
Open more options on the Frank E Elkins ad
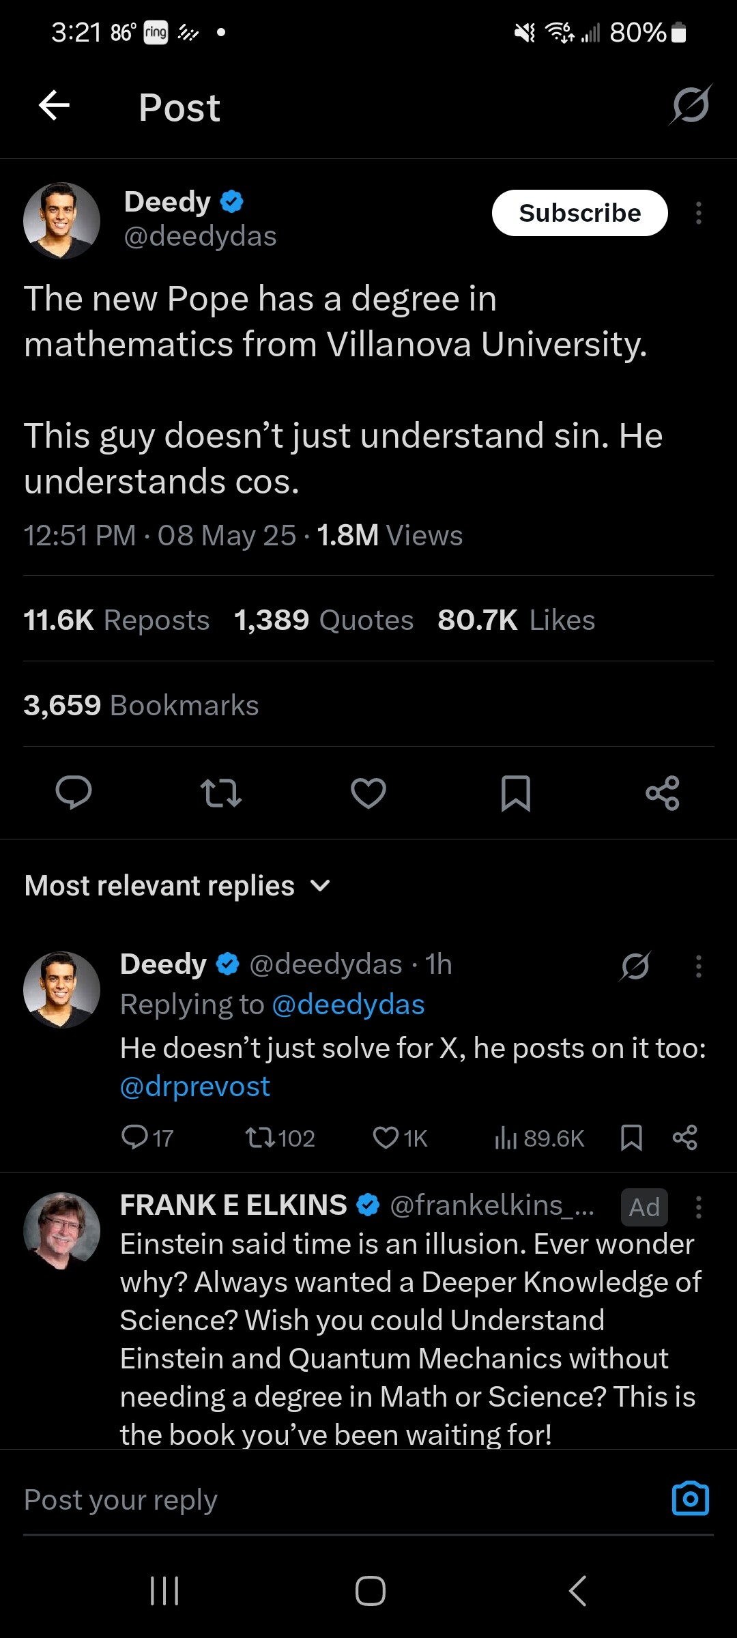698,1207
